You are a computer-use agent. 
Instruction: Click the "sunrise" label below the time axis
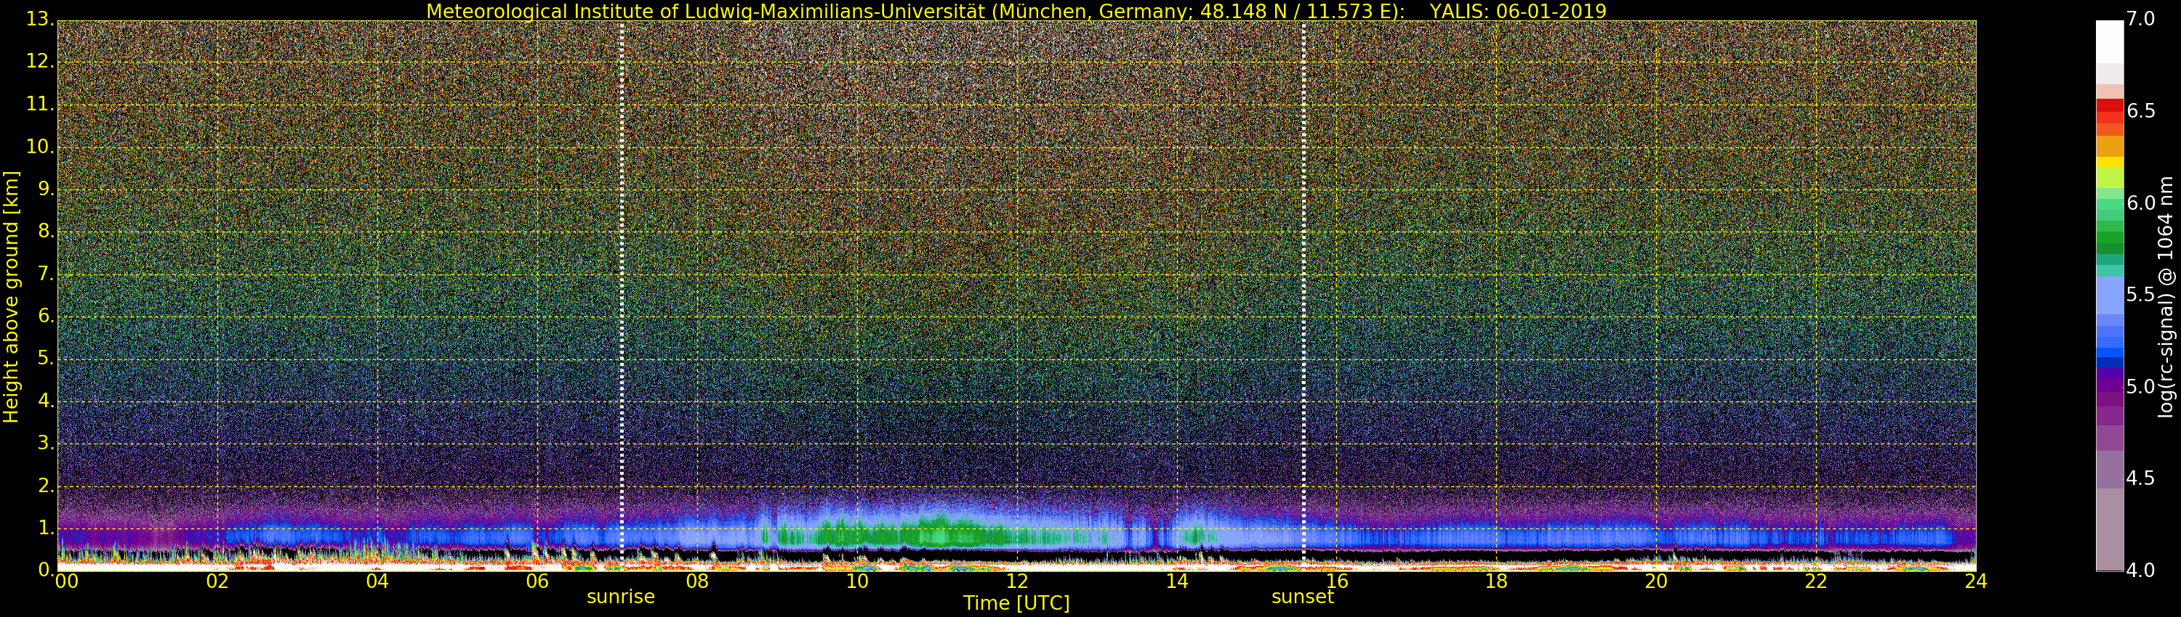tap(621, 597)
